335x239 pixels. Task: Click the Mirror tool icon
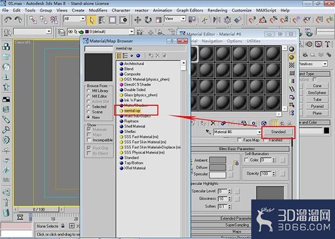[217, 20]
